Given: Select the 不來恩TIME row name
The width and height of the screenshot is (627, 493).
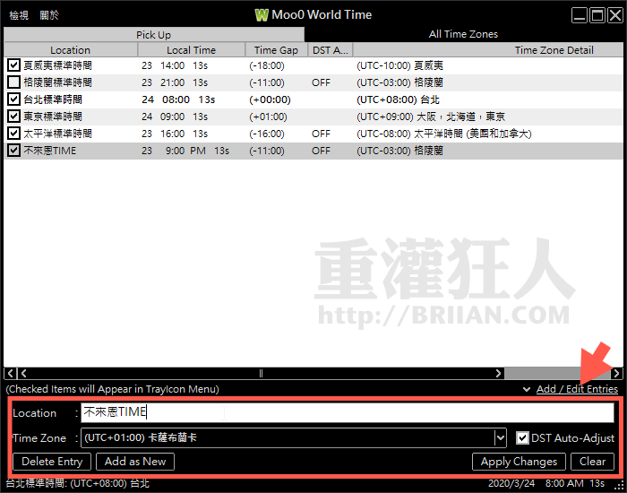Looking at the screenshot, I should pos(49,151).
